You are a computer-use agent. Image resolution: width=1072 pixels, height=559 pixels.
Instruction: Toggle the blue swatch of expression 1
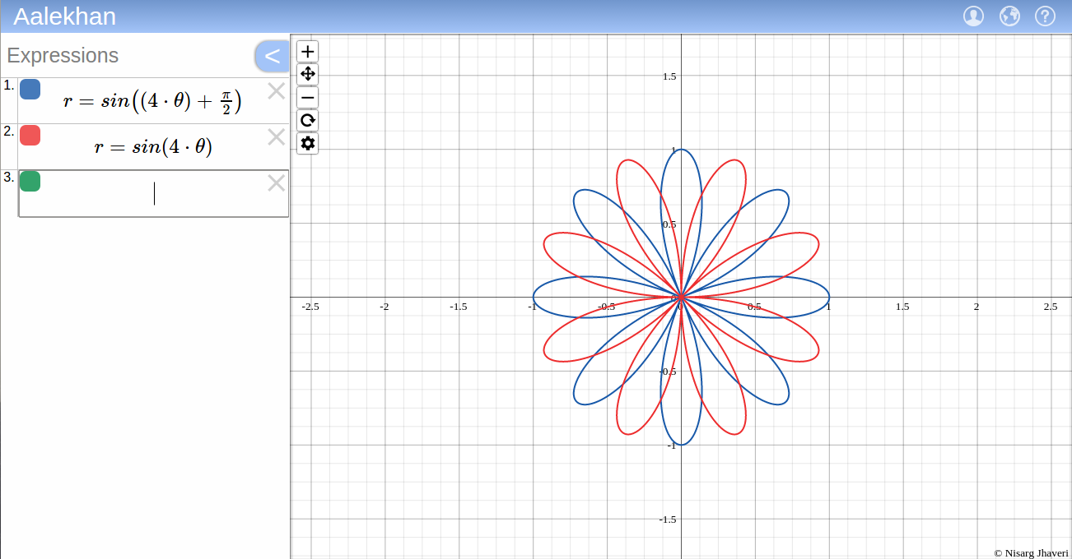30,90
